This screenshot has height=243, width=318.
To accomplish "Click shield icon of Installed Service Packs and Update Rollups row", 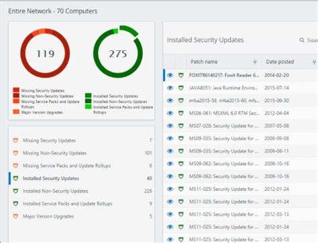I will pos(15,204).
